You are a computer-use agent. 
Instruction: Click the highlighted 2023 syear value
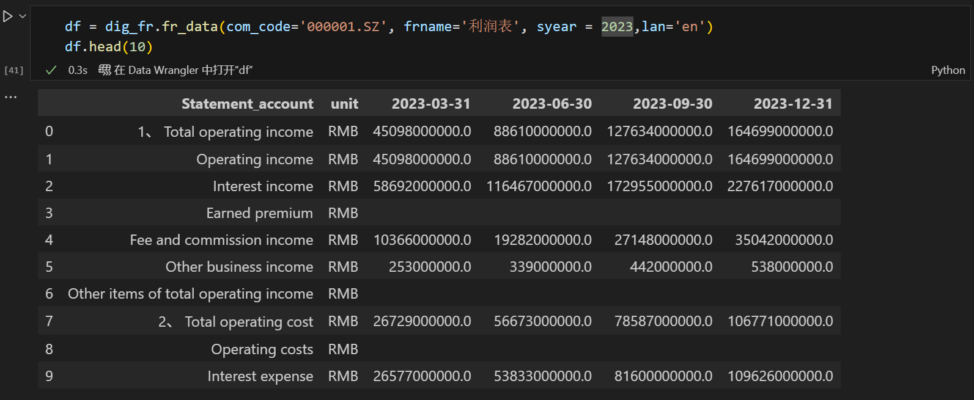pyautogui.click(x=616, y=27)
